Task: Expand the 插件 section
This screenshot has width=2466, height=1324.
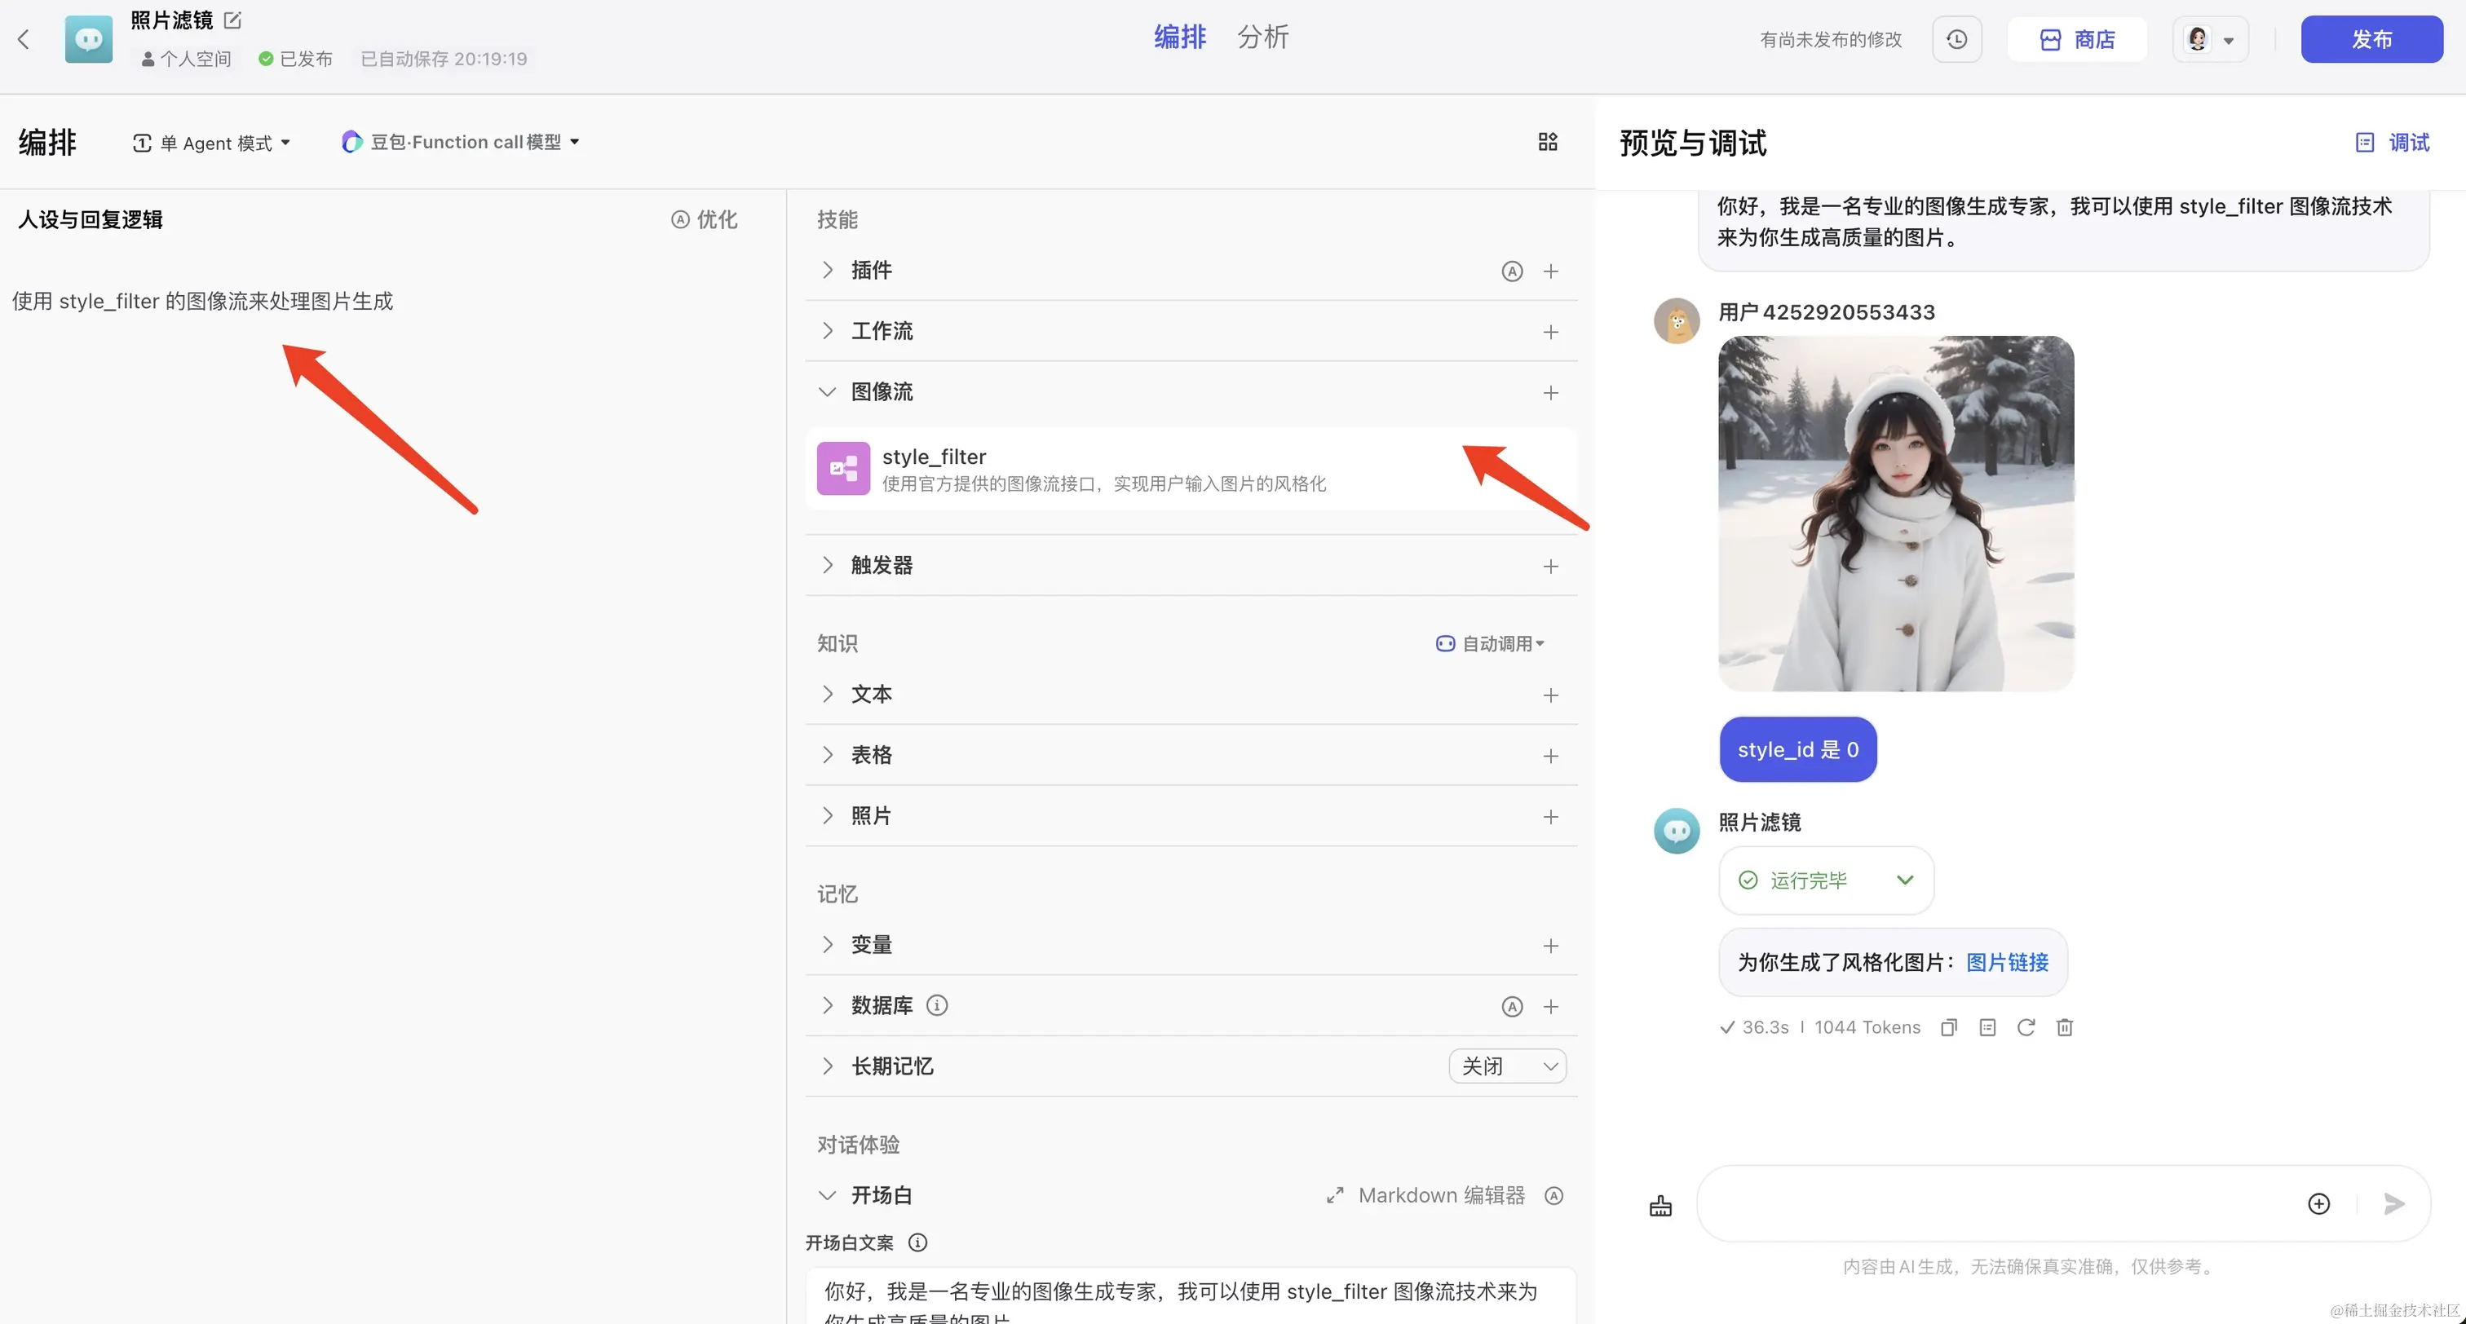Action: pyautogui.click(x=828, y=270)
